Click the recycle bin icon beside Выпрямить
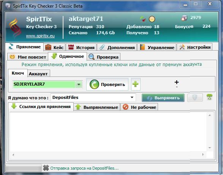The height and width of the screenshot is (175, 223). click(x=209, y=97)
